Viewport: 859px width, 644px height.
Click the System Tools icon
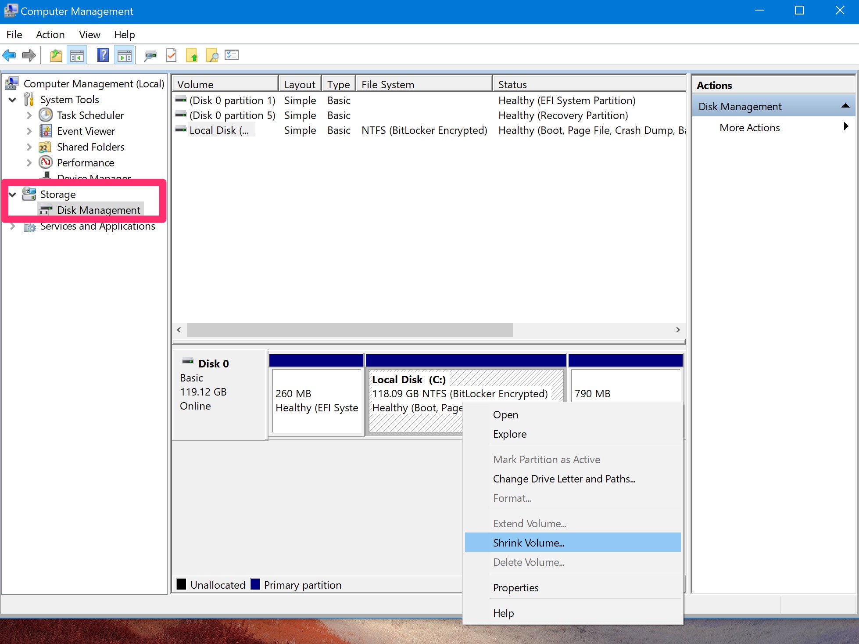[29, 99]
